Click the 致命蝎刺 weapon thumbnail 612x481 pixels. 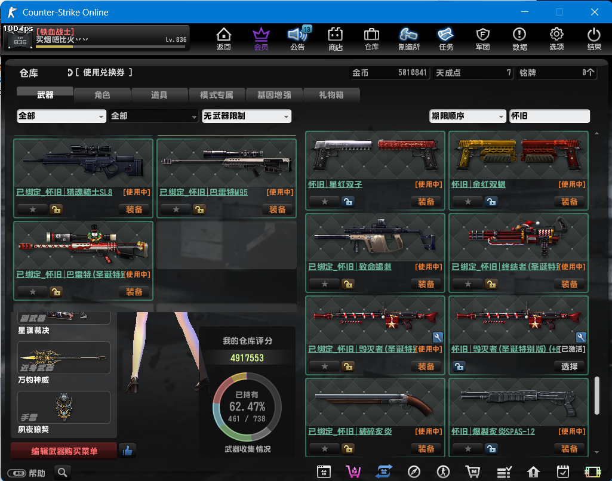[x=375, y=237]
